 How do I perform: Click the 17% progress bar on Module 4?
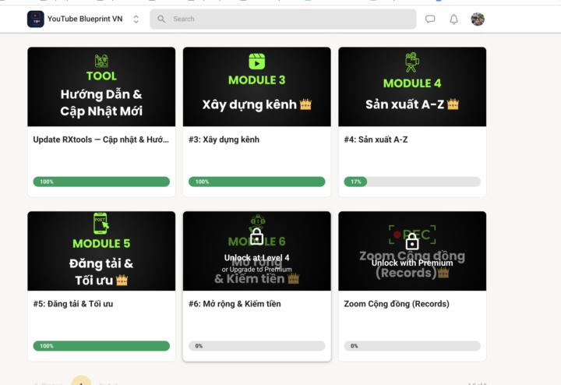click(x=412, y=182)
